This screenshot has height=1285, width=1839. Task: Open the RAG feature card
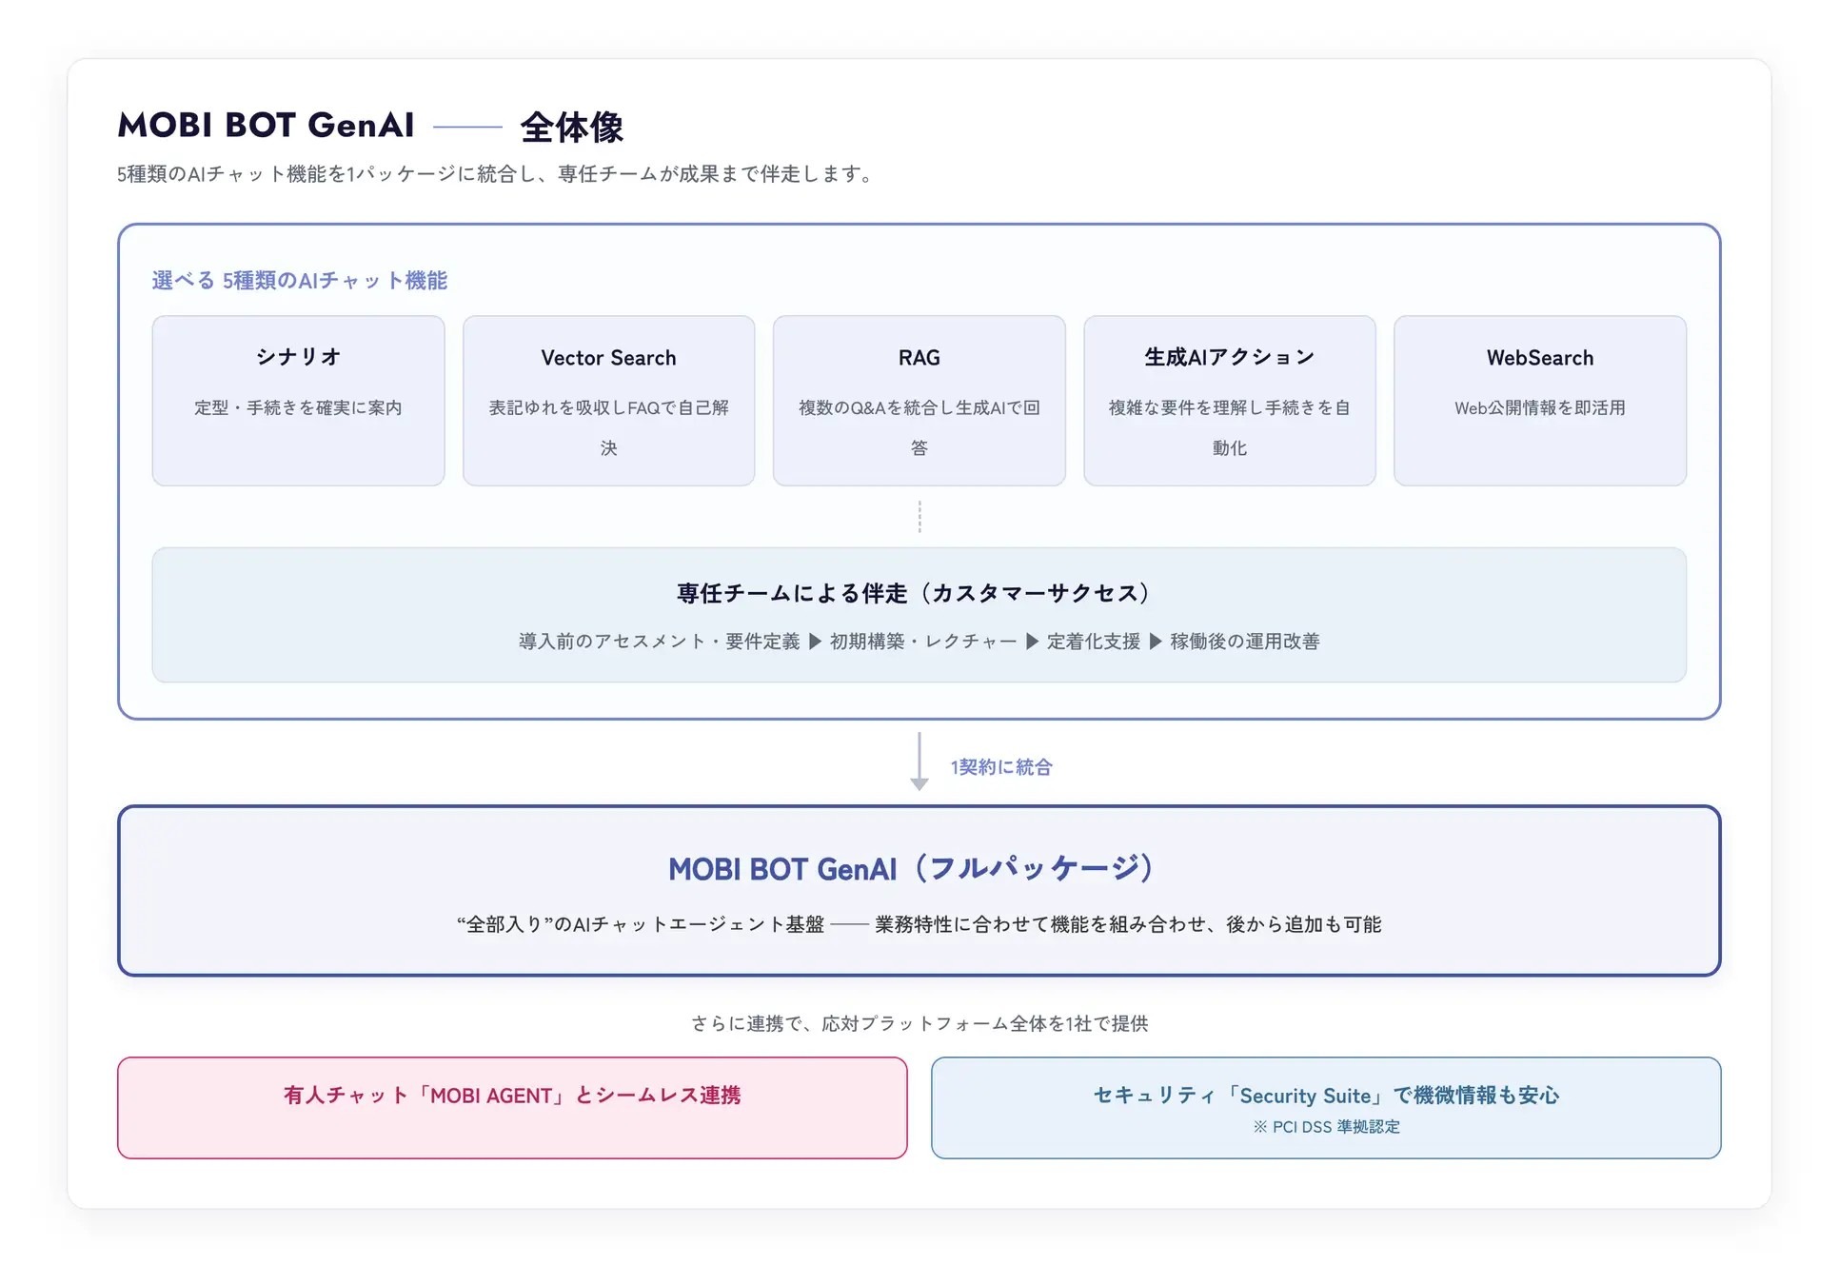tap(919, 401)
